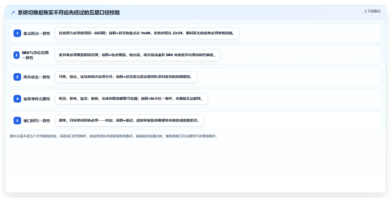Select the step 4 number badge

pyautogui.click(x=17, y=99)
